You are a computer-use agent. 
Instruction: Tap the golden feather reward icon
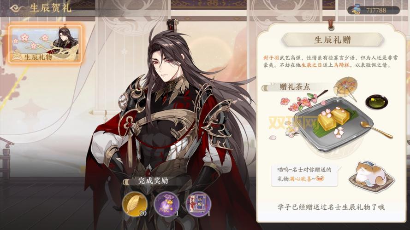(x=134, y=204)
